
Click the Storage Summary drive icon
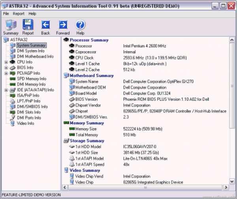tap(66, 141)
